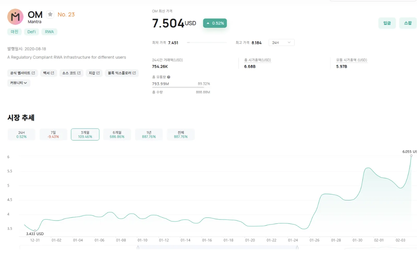Show the 전체 all-time chart
The height and width of the screenshot is (258, 417).
181,134
